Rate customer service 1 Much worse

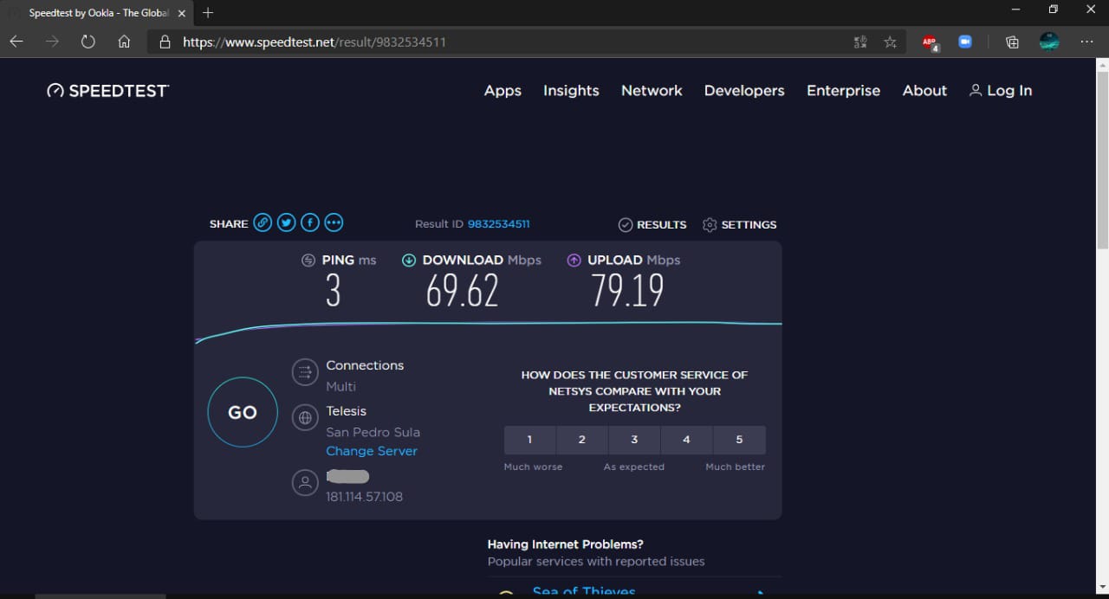click(530, 440)
